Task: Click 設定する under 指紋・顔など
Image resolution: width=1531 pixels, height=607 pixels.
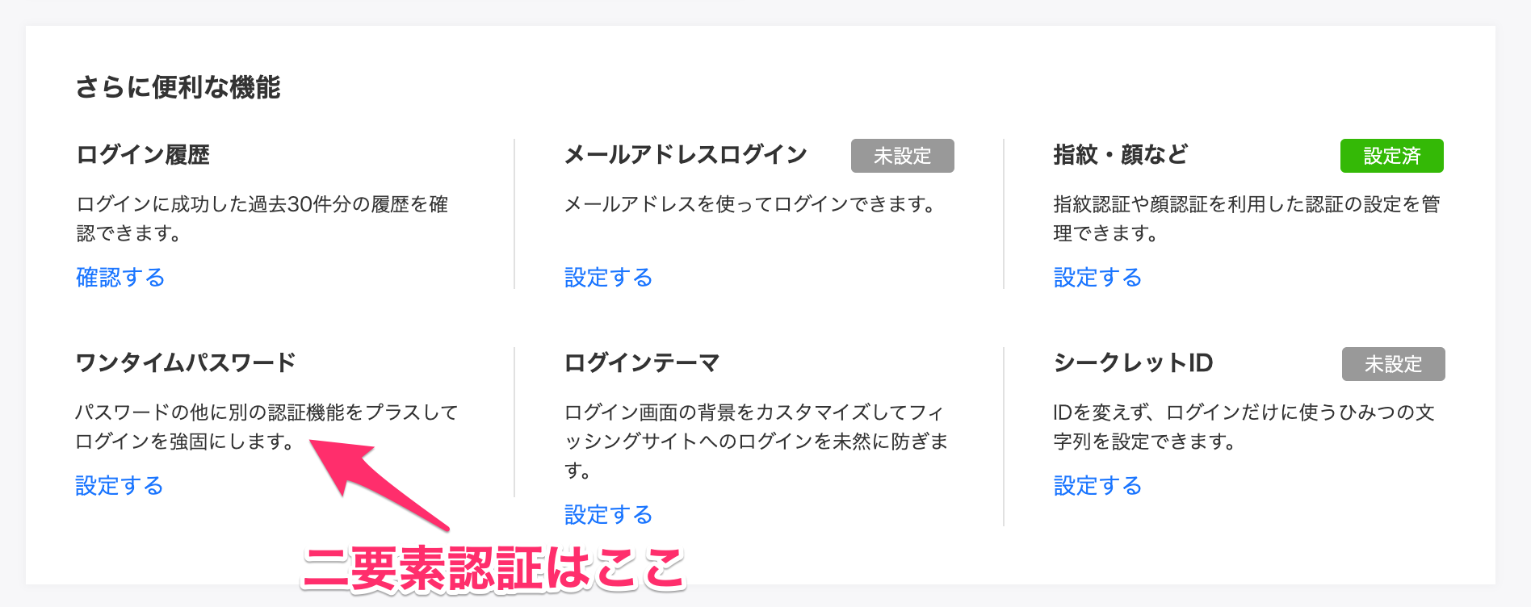Action: click(1097, 278)
